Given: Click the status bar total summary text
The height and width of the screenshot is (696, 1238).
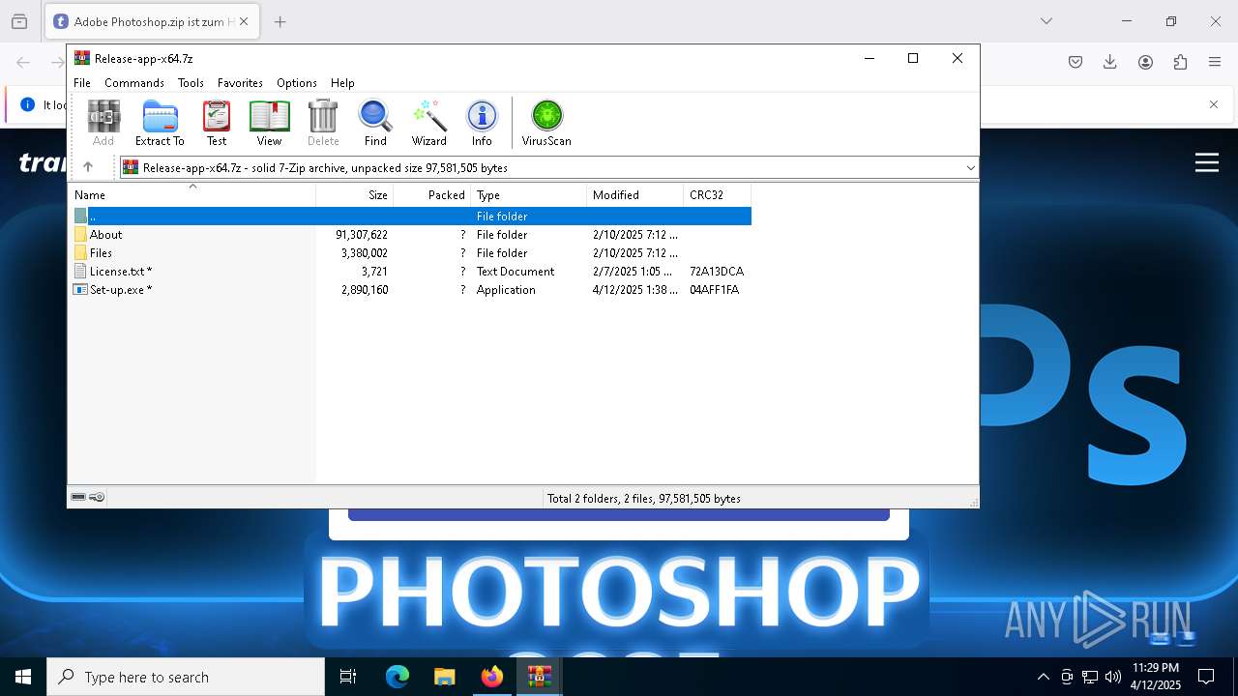Looking at the screenshot, I should pyautogui.click(x=644, y=499).
